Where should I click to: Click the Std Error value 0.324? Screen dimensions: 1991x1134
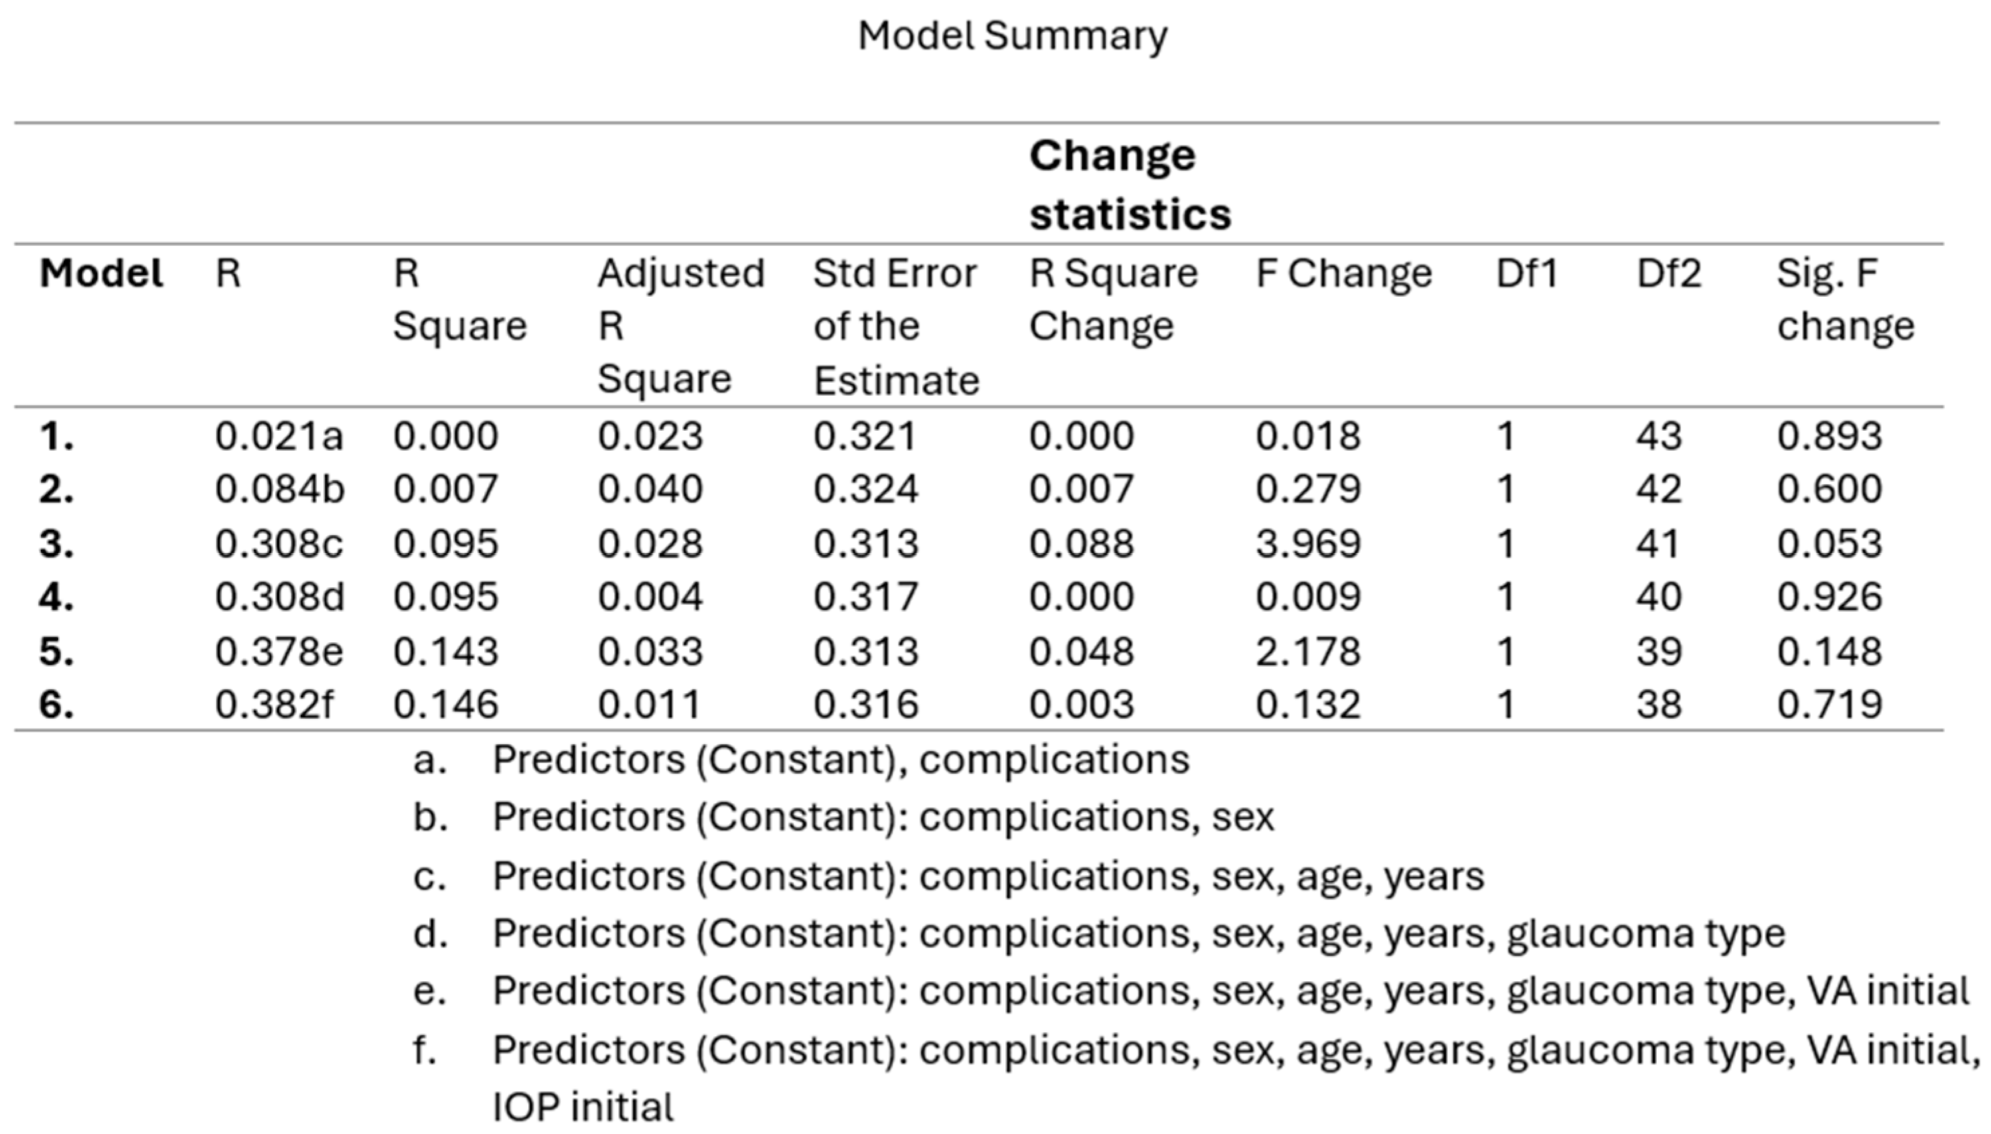pos(866,490)
